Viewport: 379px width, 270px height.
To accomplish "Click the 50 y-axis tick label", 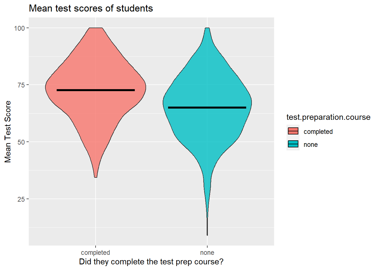I will click(21, 142).
